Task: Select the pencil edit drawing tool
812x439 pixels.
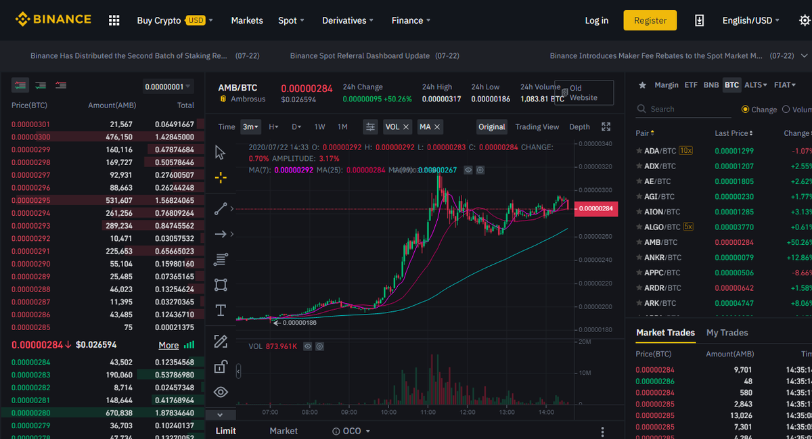Action: tap(220, 341)
